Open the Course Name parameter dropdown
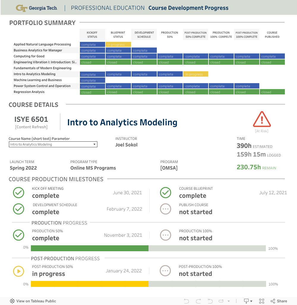This screenshot has width=297, height=305. tap(53, 145)
